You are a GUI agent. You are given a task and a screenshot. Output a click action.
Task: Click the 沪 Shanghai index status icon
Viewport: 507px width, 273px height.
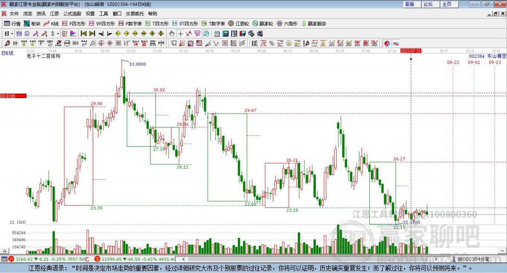pyautogui.click(x=11, y=259)
